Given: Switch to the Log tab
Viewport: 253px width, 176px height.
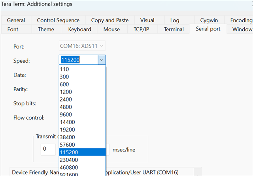Looking at the screenshot, I should [x=175, y=20].
